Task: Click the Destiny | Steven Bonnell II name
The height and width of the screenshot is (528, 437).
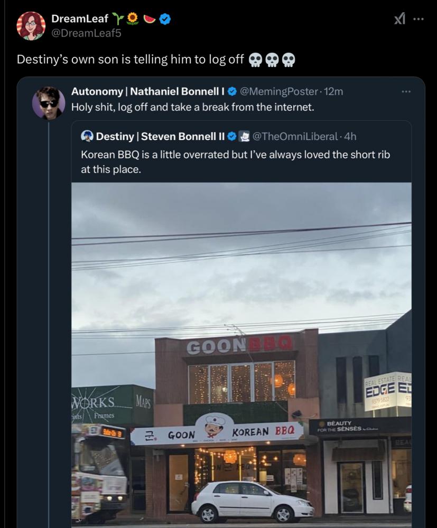Action: [x=161, y=136]
